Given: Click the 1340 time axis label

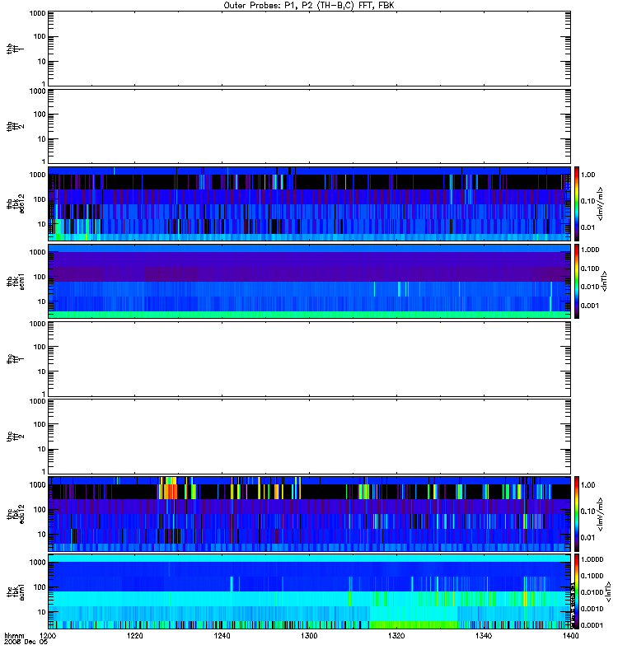Looking at the screenshot, I should click(x=484, y=636).
